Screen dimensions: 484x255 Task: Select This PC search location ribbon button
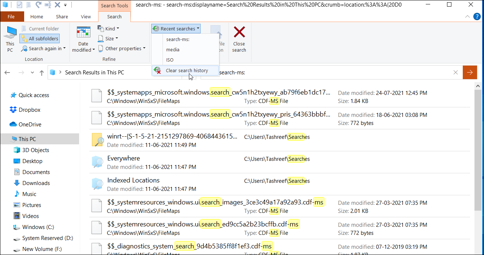pos(10,39)
